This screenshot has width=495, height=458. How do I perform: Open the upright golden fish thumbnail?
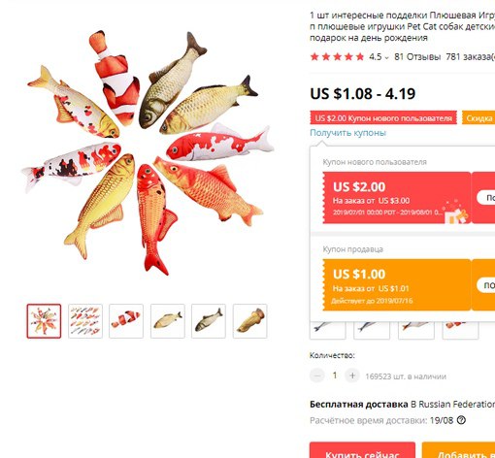[249, 321]
